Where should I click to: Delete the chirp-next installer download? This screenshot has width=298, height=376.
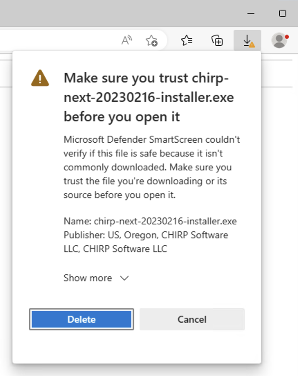81,319
